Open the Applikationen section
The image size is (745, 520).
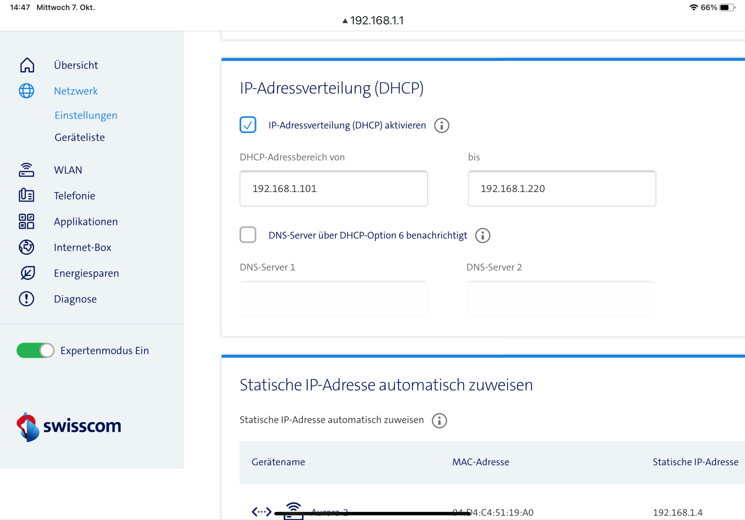pyautogui.click(x=86, y=221)
